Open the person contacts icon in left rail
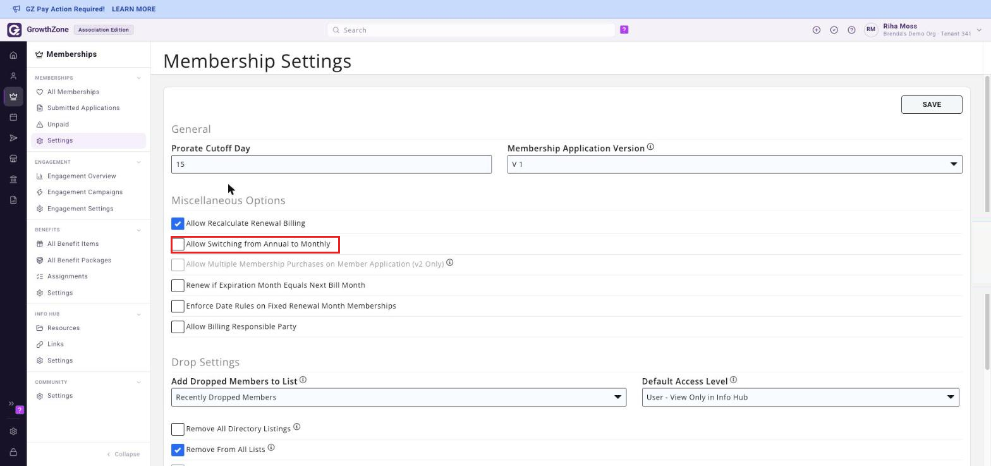 coord(13,76)
